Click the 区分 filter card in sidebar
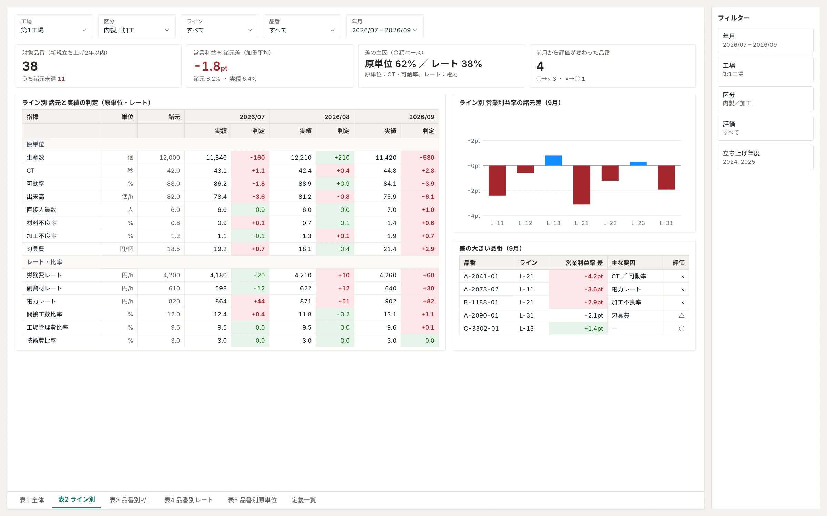 pyautogui.click(x=765, y=99)
